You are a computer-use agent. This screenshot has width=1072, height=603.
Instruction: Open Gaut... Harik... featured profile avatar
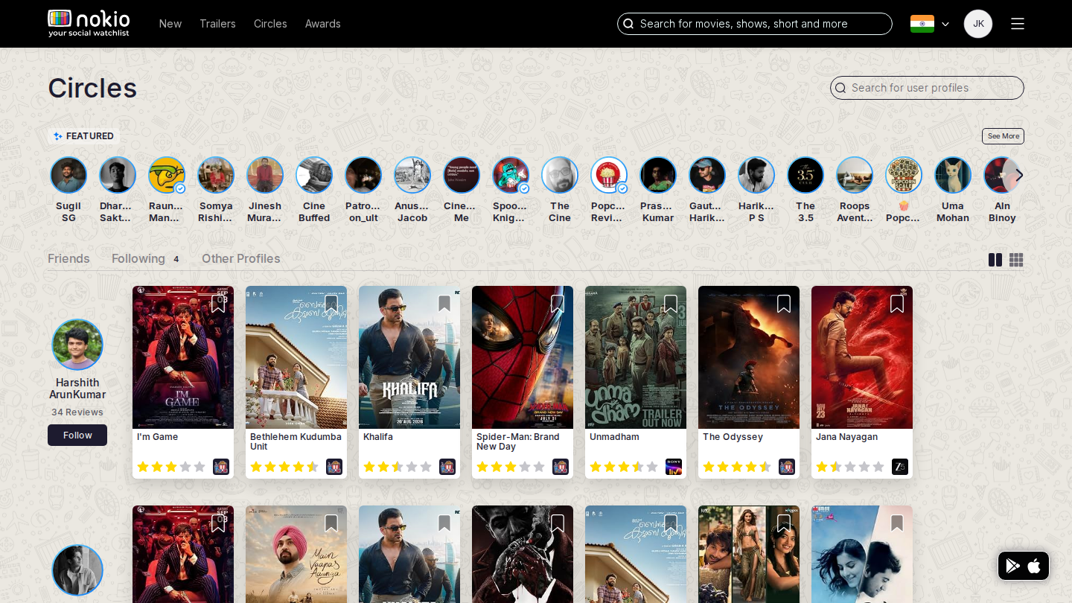click(707, 175)
